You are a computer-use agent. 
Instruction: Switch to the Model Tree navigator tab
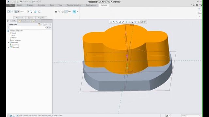(x=12, y=21)
